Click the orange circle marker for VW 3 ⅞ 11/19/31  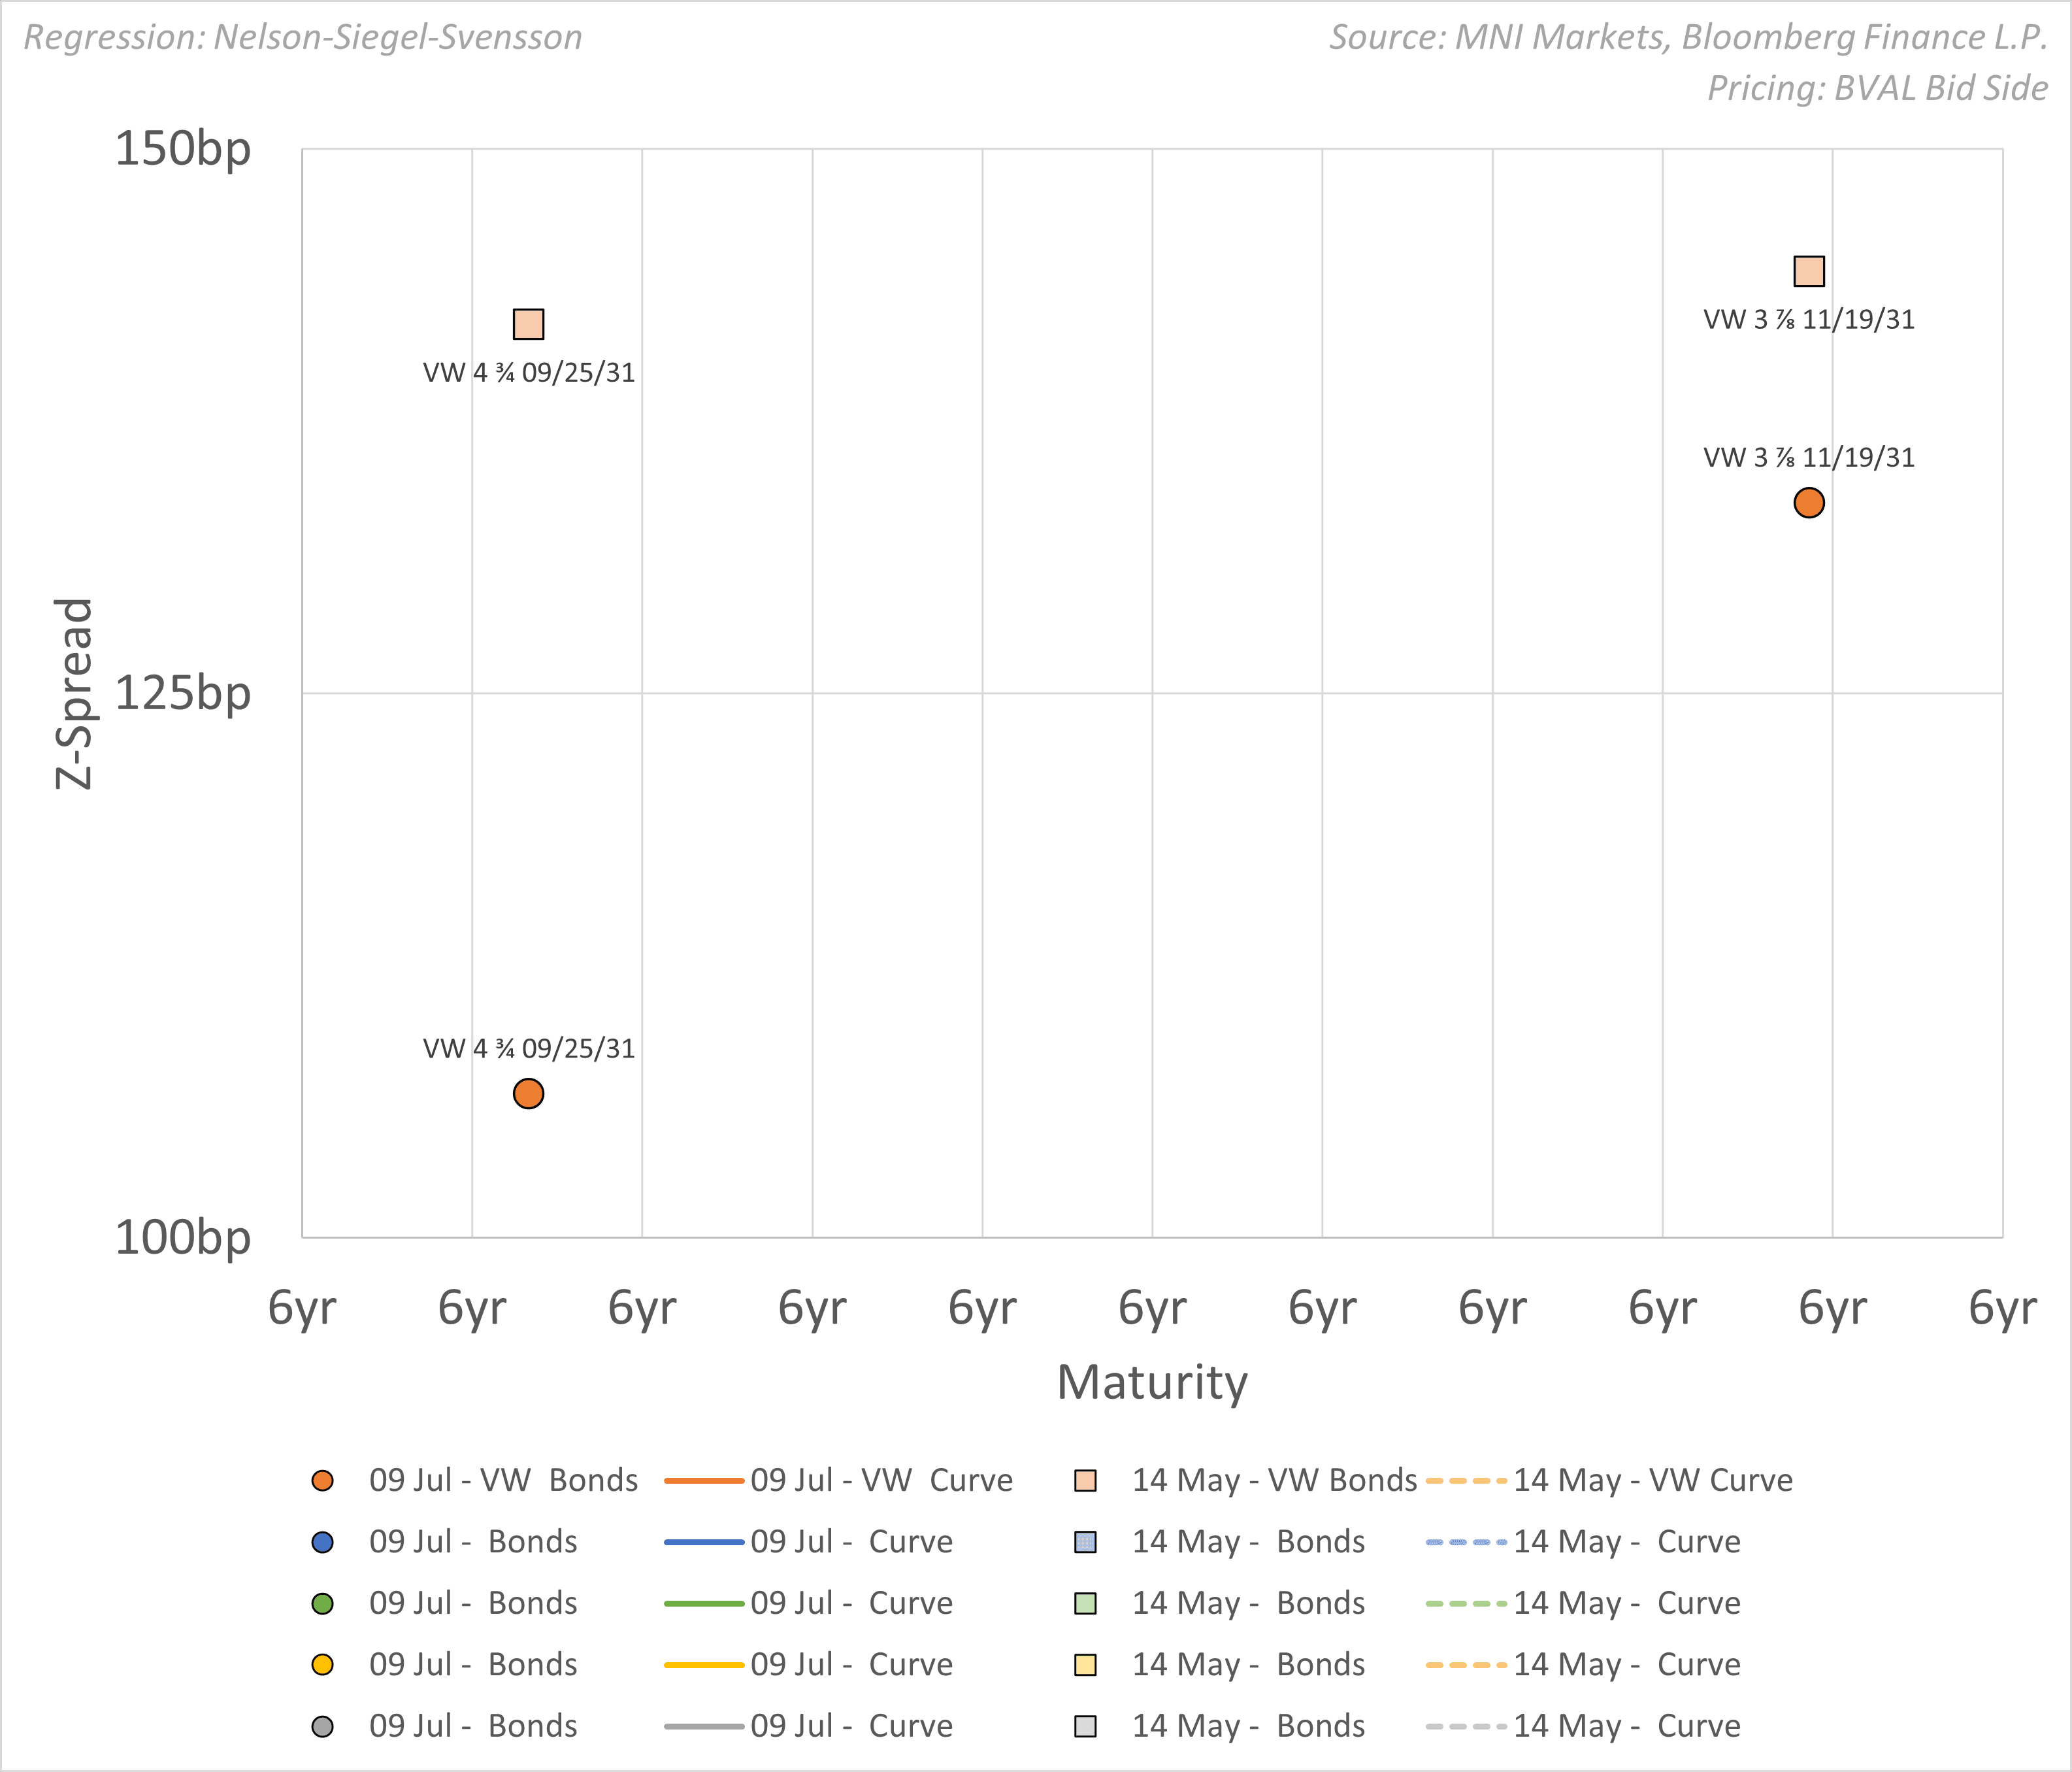coord(1808,502)
